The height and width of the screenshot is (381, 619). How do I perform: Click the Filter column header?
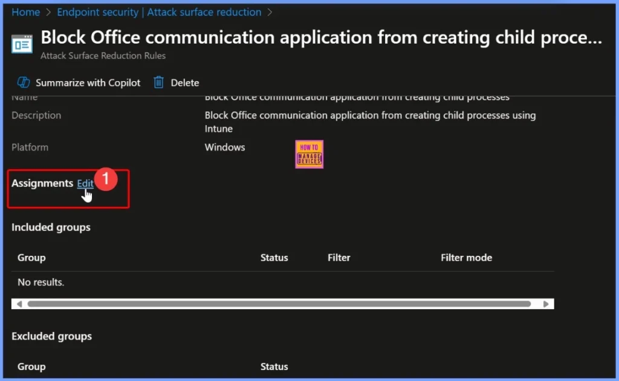[x=339, y=257]
